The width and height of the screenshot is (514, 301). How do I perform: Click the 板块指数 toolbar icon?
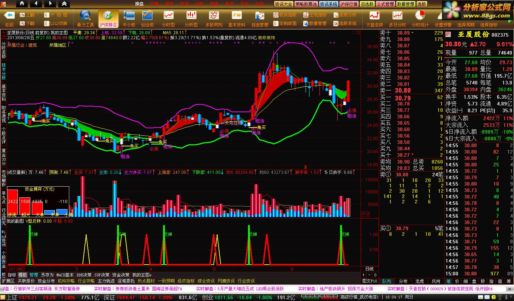pos(285,15)
